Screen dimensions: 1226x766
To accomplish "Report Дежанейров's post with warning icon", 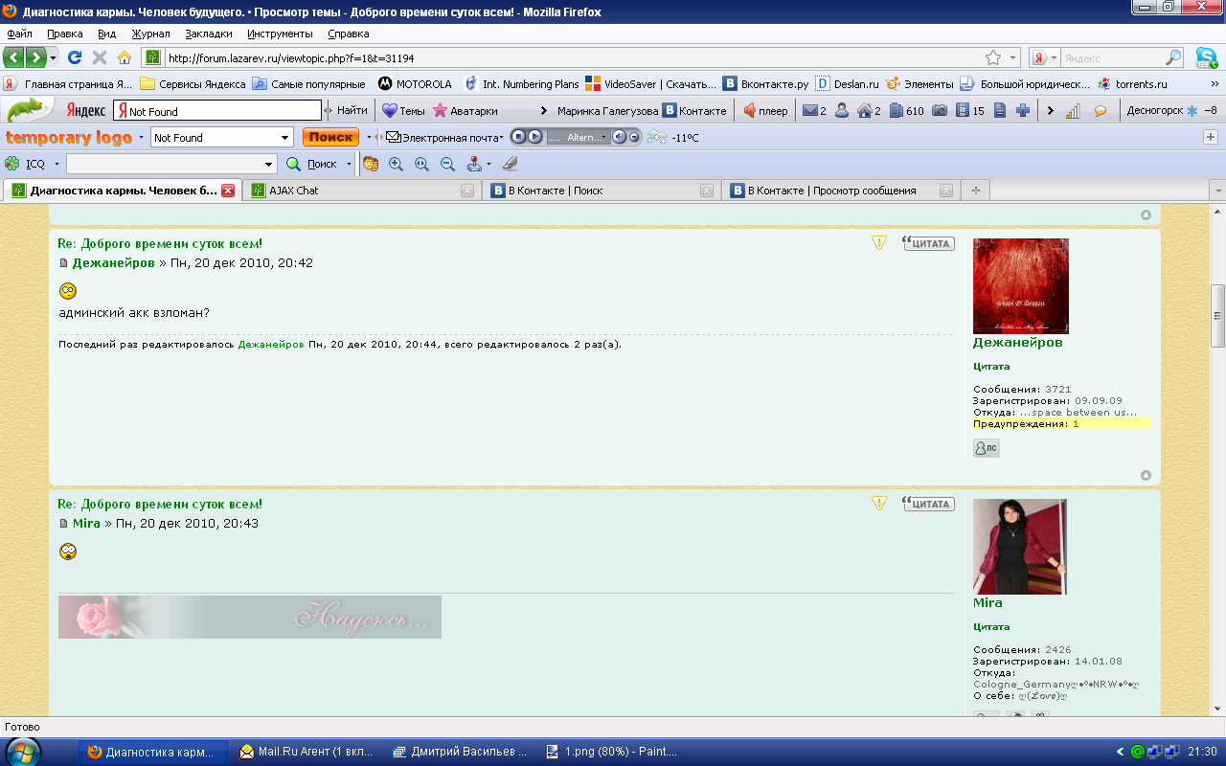I will coord(879,243).
